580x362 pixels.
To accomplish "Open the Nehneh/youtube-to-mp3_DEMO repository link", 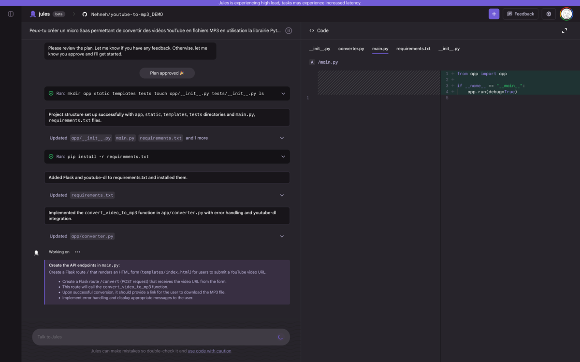I will pos(127,14).
